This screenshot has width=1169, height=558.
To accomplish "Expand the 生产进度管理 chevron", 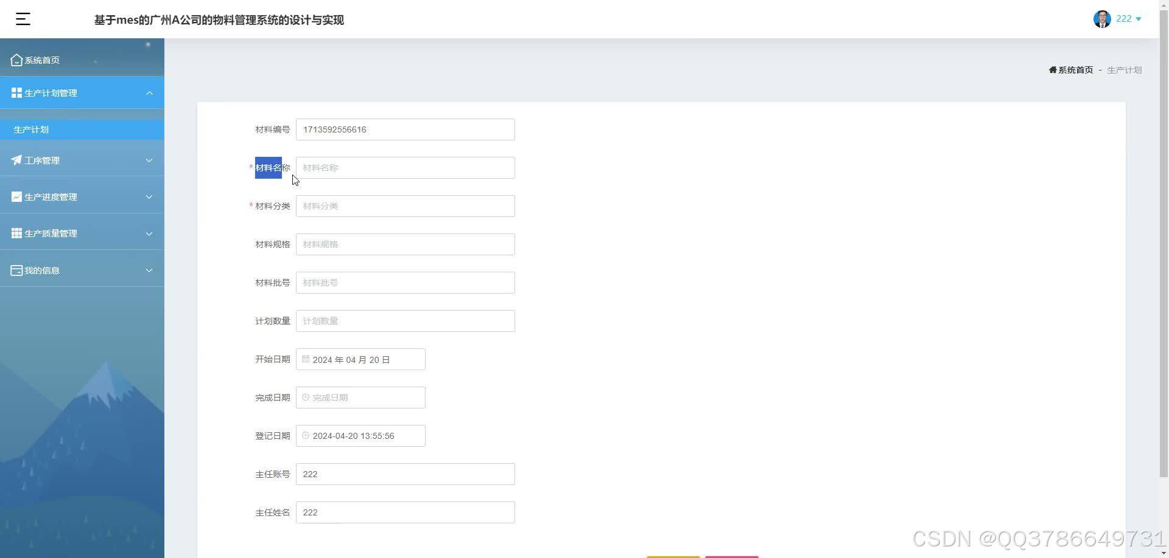I will point(149,197).
